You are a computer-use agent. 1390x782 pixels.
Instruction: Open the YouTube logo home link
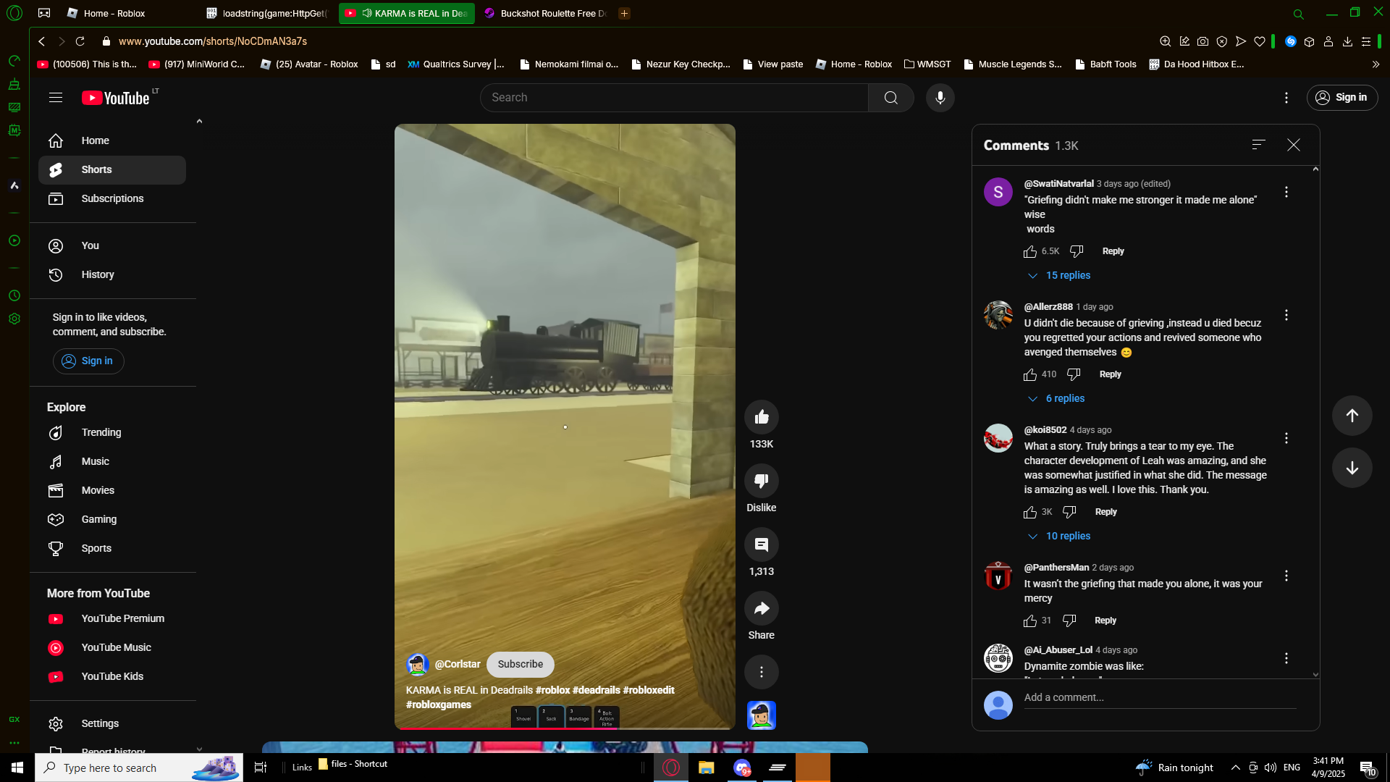[116, 98]
